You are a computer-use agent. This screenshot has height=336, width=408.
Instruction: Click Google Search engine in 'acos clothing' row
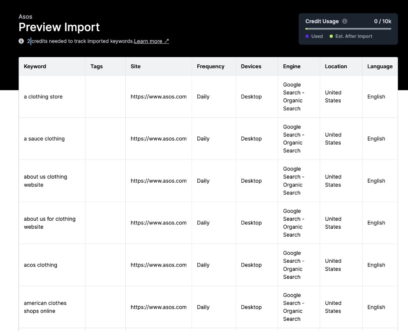click(x=294, y=265)
